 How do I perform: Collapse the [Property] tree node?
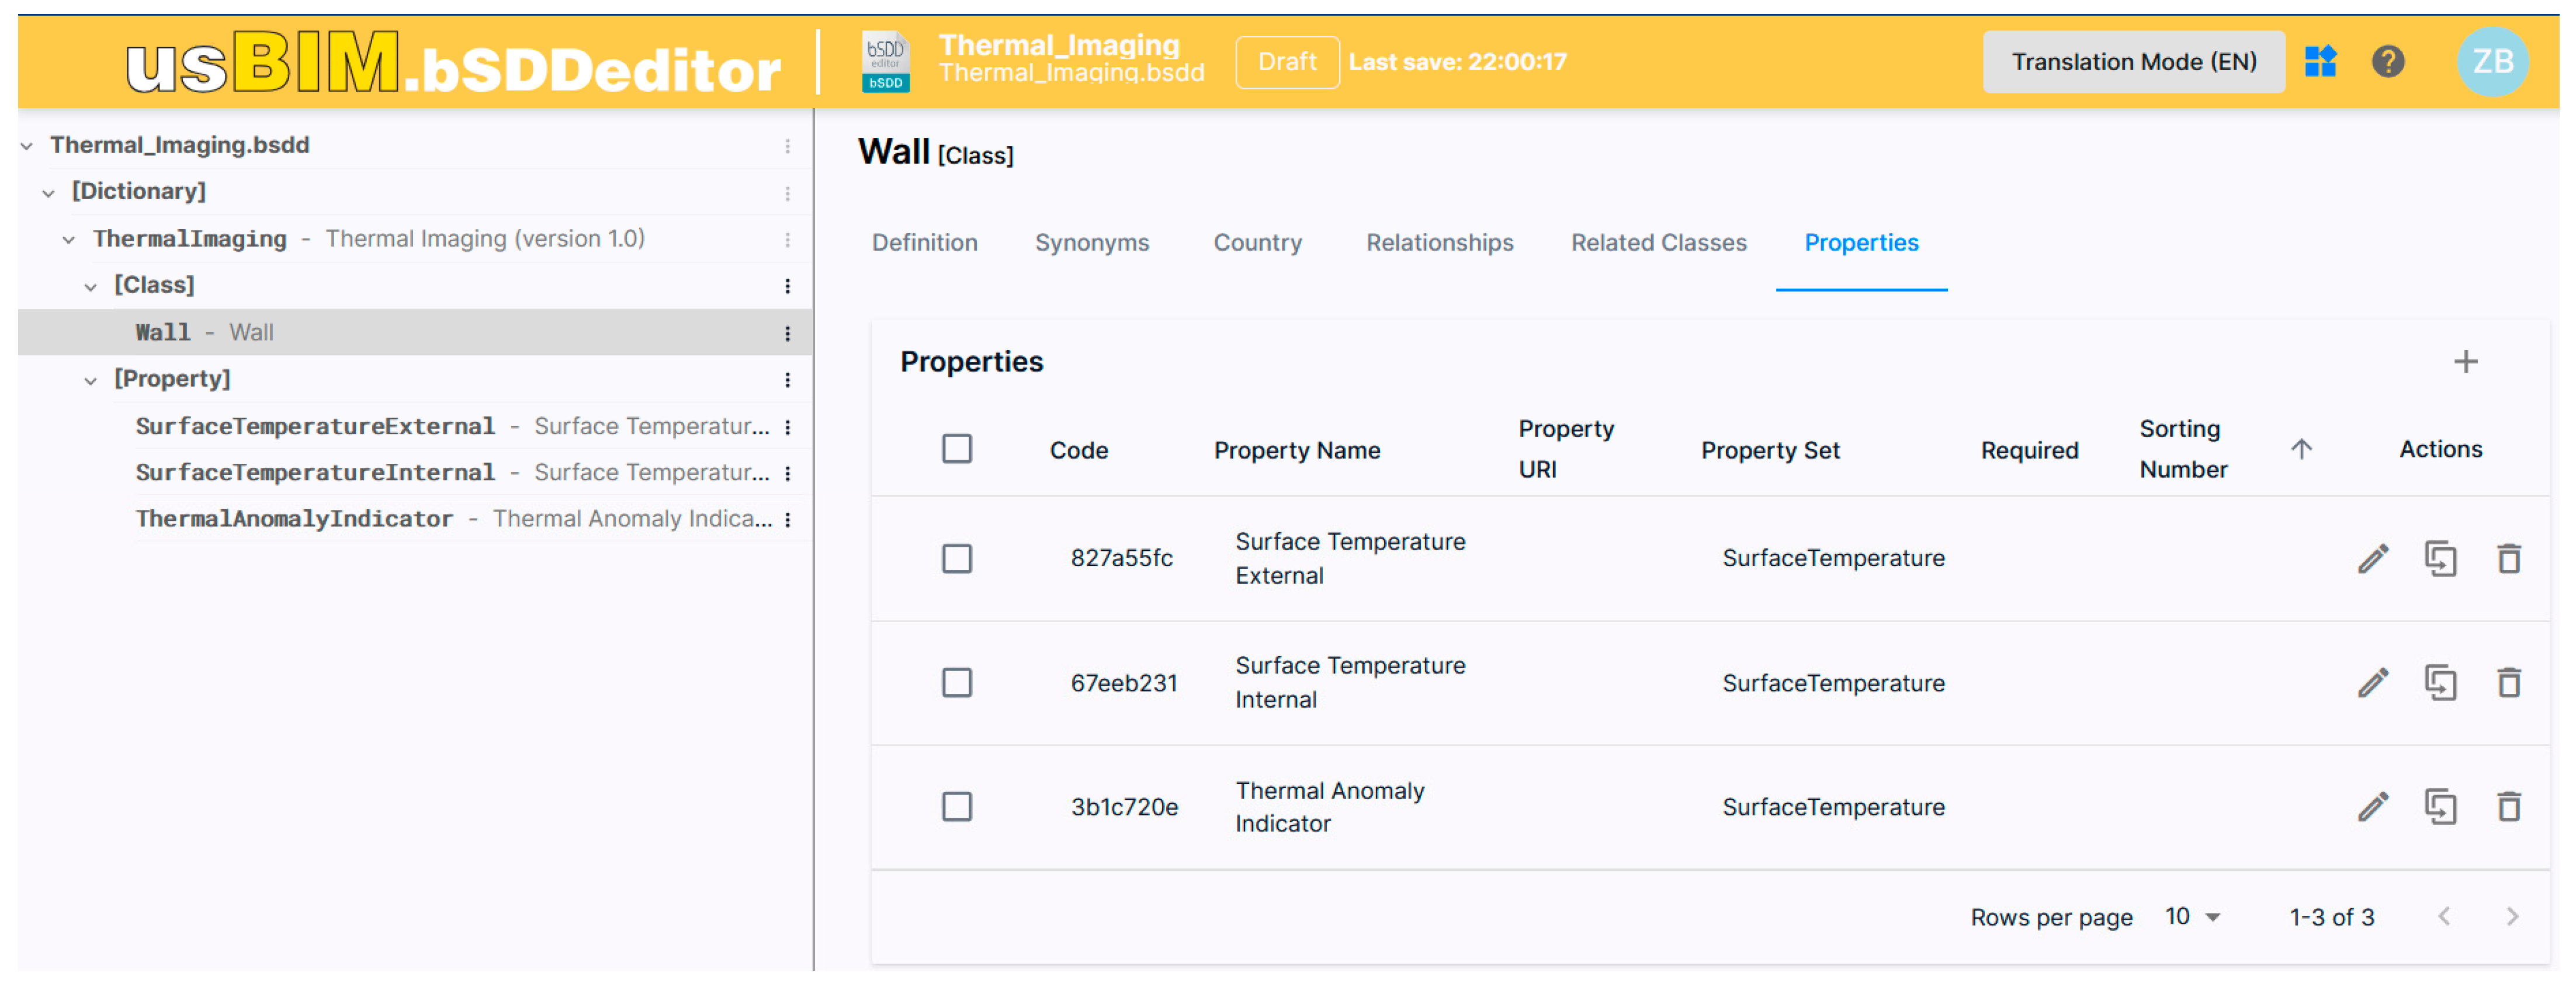click(x=91, y=380)
